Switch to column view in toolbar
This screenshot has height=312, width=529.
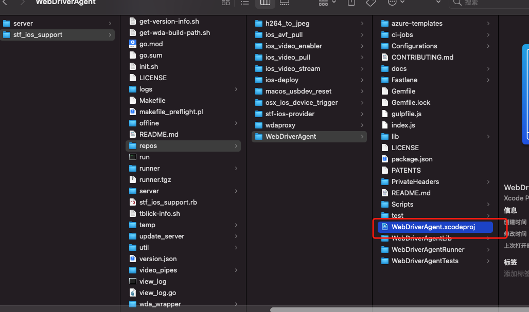click(x=265, y=3)
